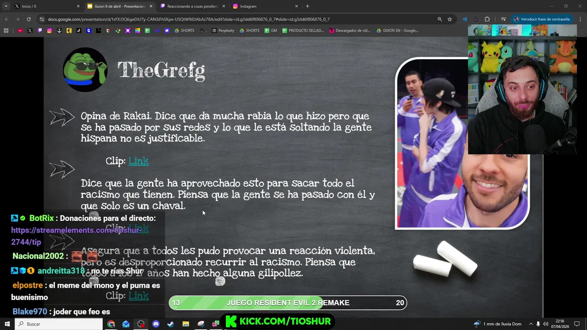
Task: Close the Inicio / X tab
Action: tap(78, 6)
